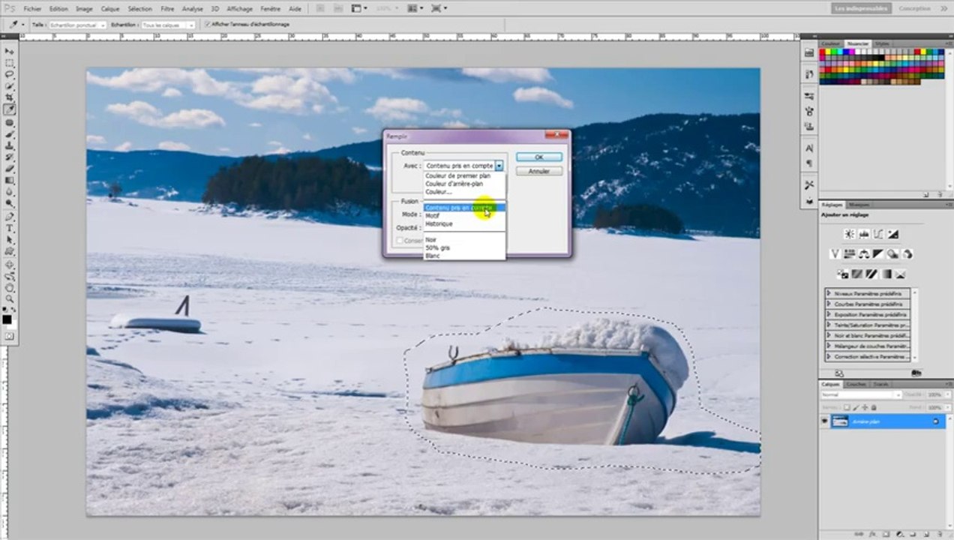
Task: Click the Vibrance V adjustment icon
Action: (835, 254)
